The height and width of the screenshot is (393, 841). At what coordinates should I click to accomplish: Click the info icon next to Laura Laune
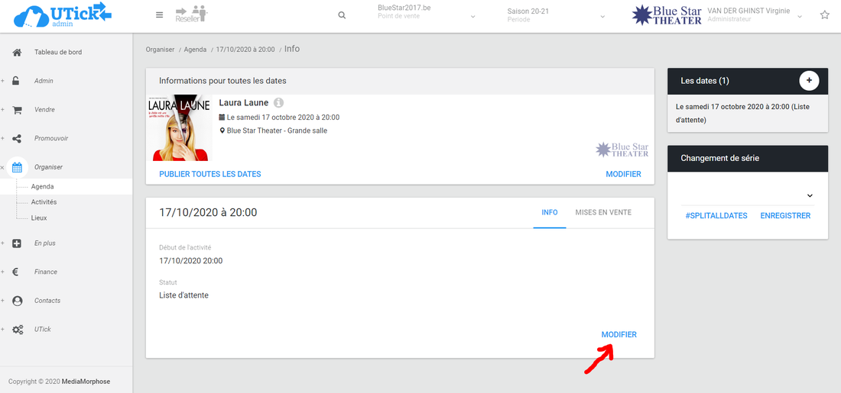[279, 102]
